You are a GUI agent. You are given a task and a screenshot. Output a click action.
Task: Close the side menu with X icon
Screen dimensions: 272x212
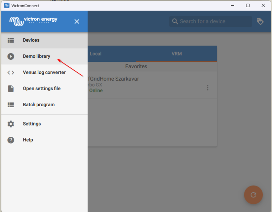77,21
